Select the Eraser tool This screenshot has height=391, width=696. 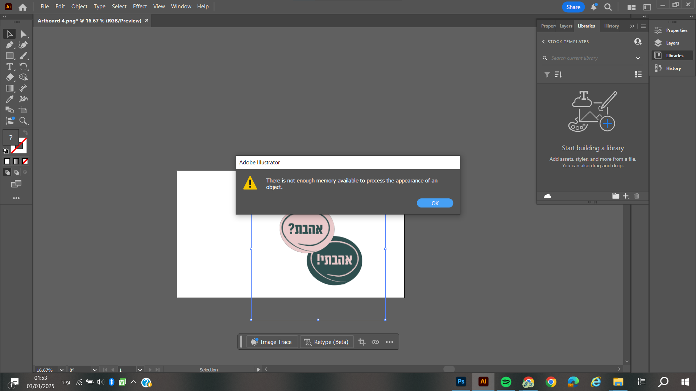pos(10,77)
